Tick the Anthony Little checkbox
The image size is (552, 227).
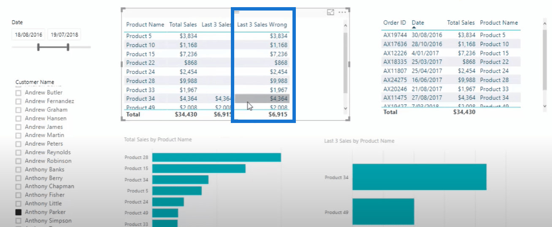[18, 204]
